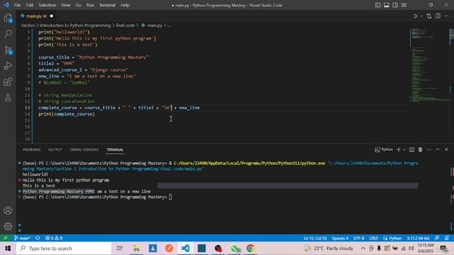Switch to the DEBUG CONSOLE tab
454x255 pixels.
[x=84, y=149]
